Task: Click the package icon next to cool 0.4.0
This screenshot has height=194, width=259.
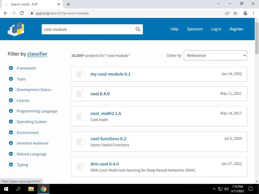Action: coord(81,94)
